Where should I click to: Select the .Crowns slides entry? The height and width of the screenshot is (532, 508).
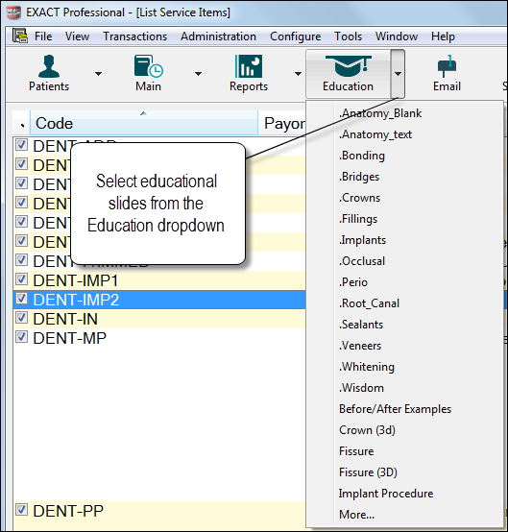click(x=359, y=198)
